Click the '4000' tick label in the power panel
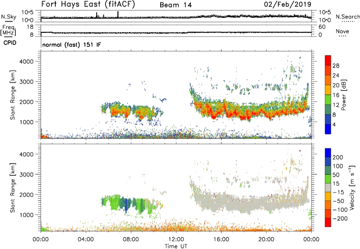Screen dimensions: 360x249 coord(26,62)
